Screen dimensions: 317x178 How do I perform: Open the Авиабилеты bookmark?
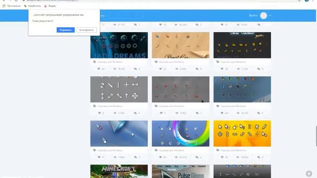(x=33, y=6)
